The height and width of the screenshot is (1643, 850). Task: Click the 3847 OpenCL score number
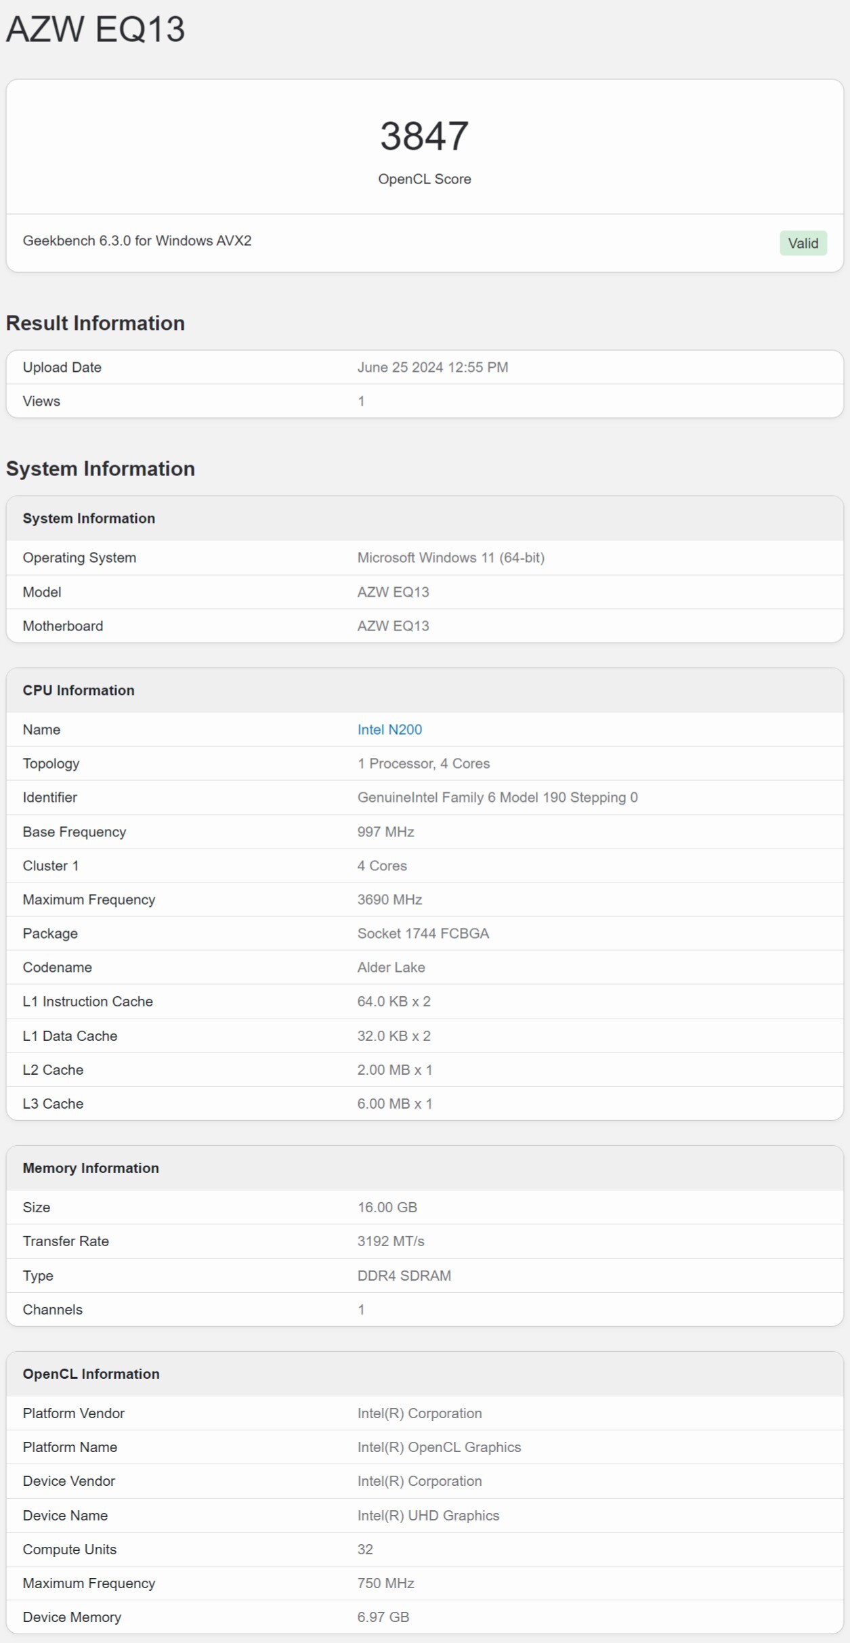(x=424, y=136)
